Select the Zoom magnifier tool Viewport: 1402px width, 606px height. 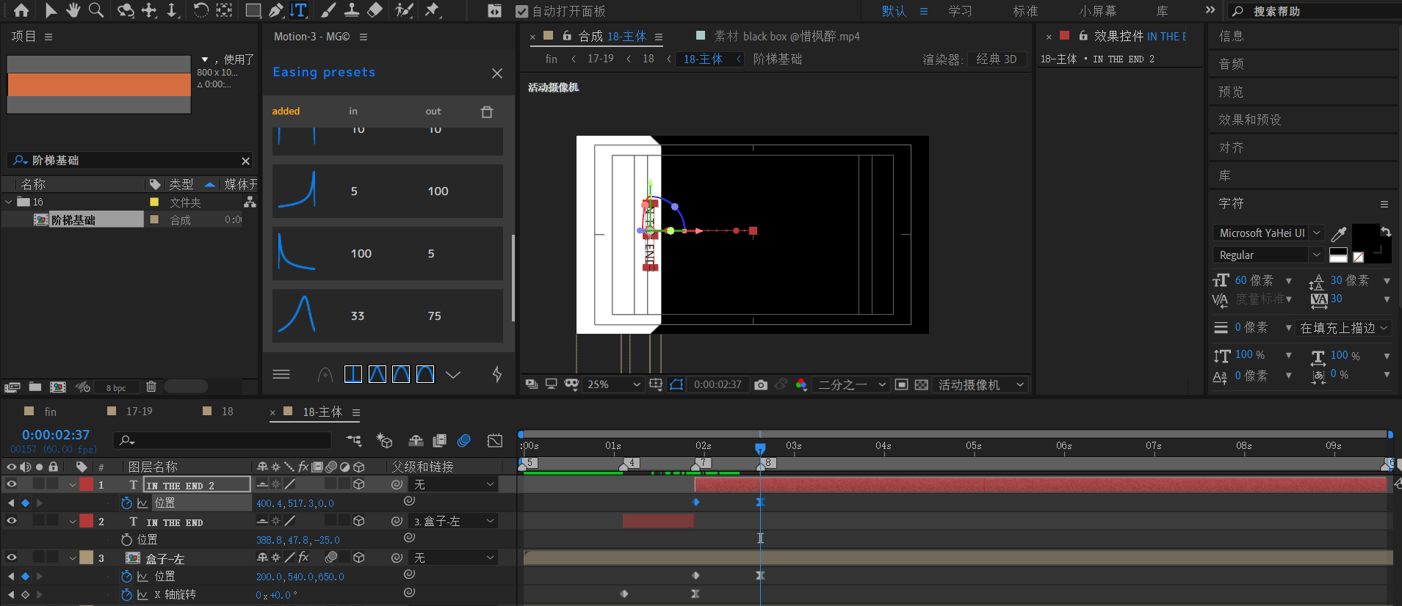[96, 10]
